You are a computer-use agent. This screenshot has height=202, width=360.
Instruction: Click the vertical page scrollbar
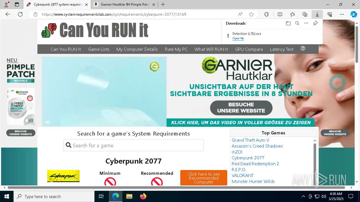[x=357, y=44]
